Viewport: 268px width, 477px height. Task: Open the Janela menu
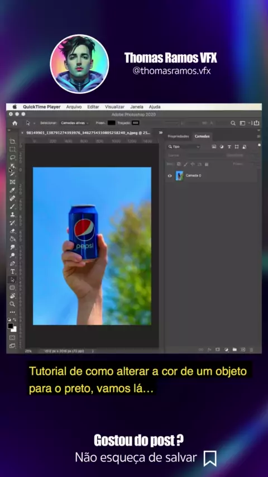pyautogui.click(x=137, y=107)
